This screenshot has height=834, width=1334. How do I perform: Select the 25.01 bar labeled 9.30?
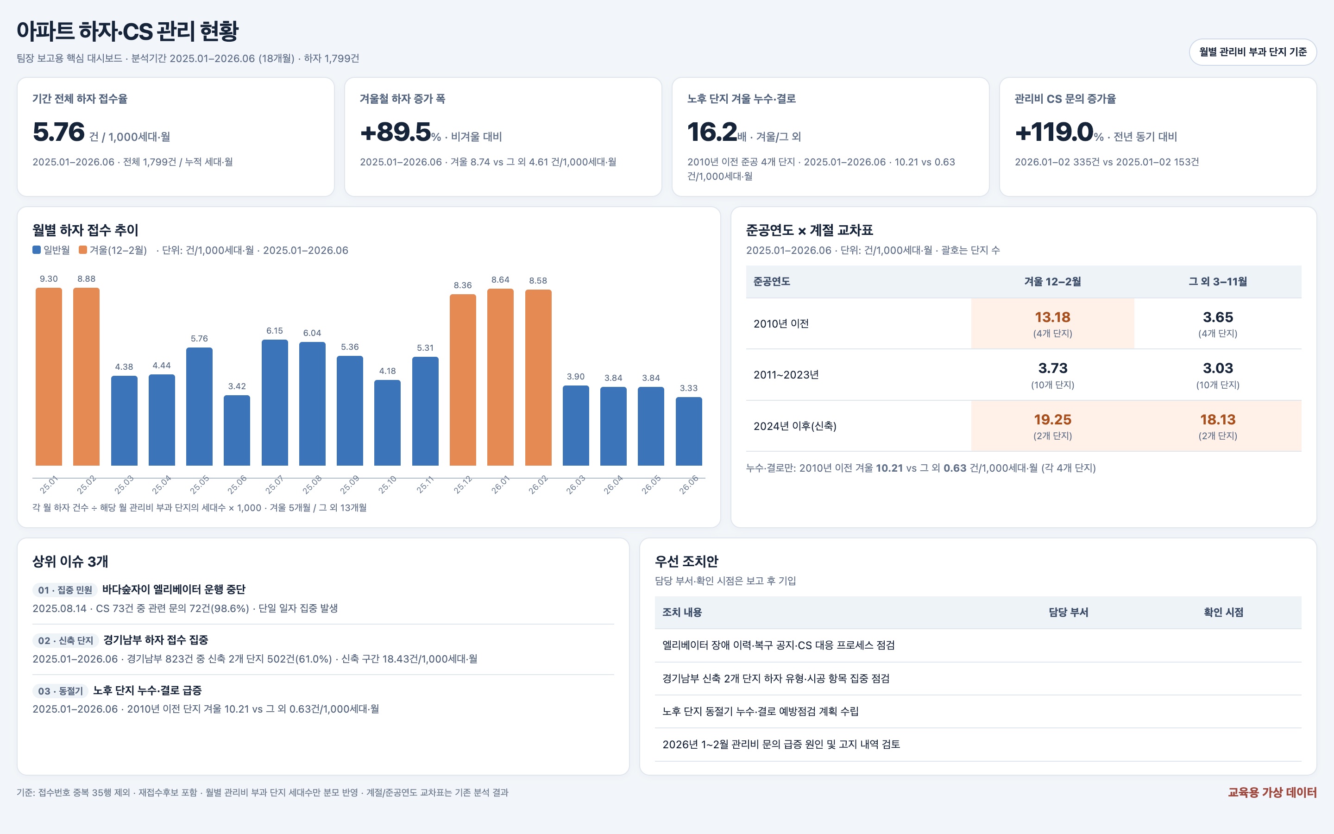(49, 377)
